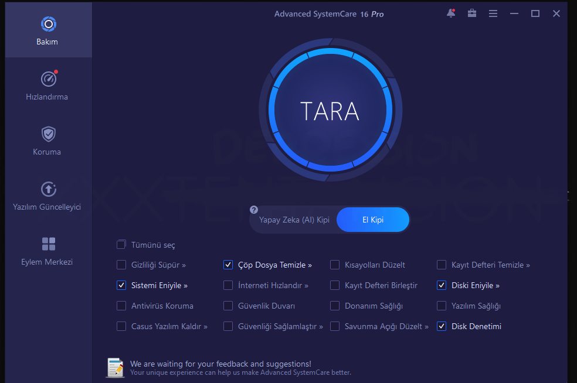Select the Hızlandırma sidebar label
This screenshot has height=383, width=577.
tap(47, 97)
